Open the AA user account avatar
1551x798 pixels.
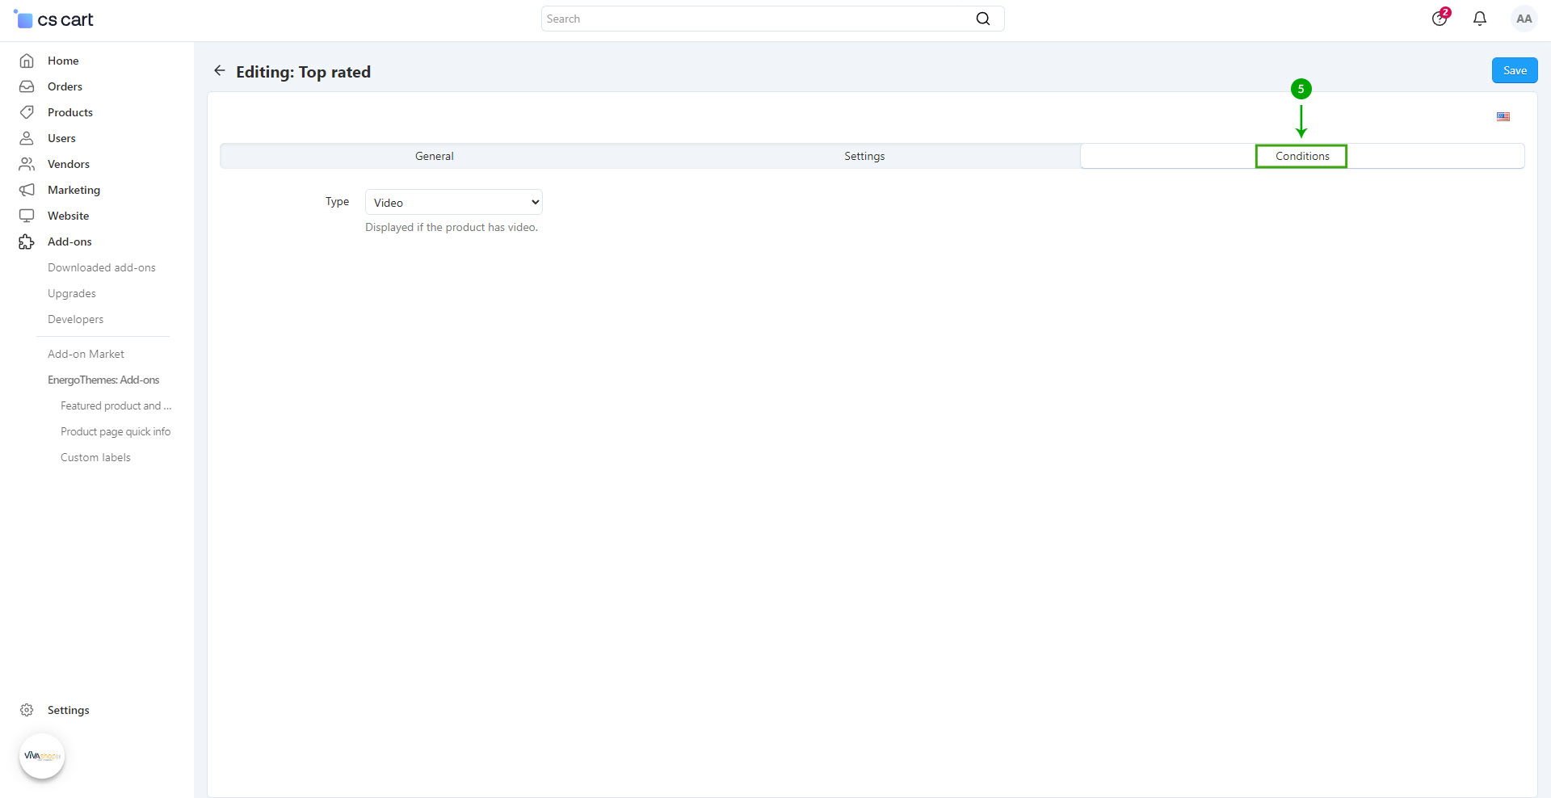click(1524, 19)
